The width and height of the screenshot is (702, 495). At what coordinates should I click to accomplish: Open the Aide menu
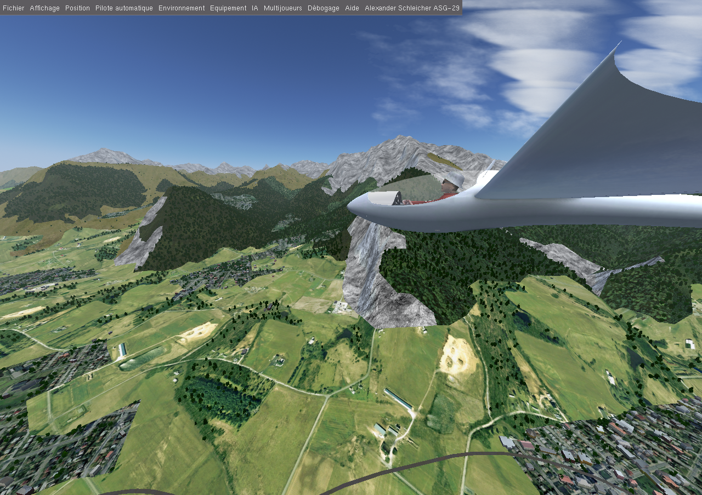tap(352, 8)
